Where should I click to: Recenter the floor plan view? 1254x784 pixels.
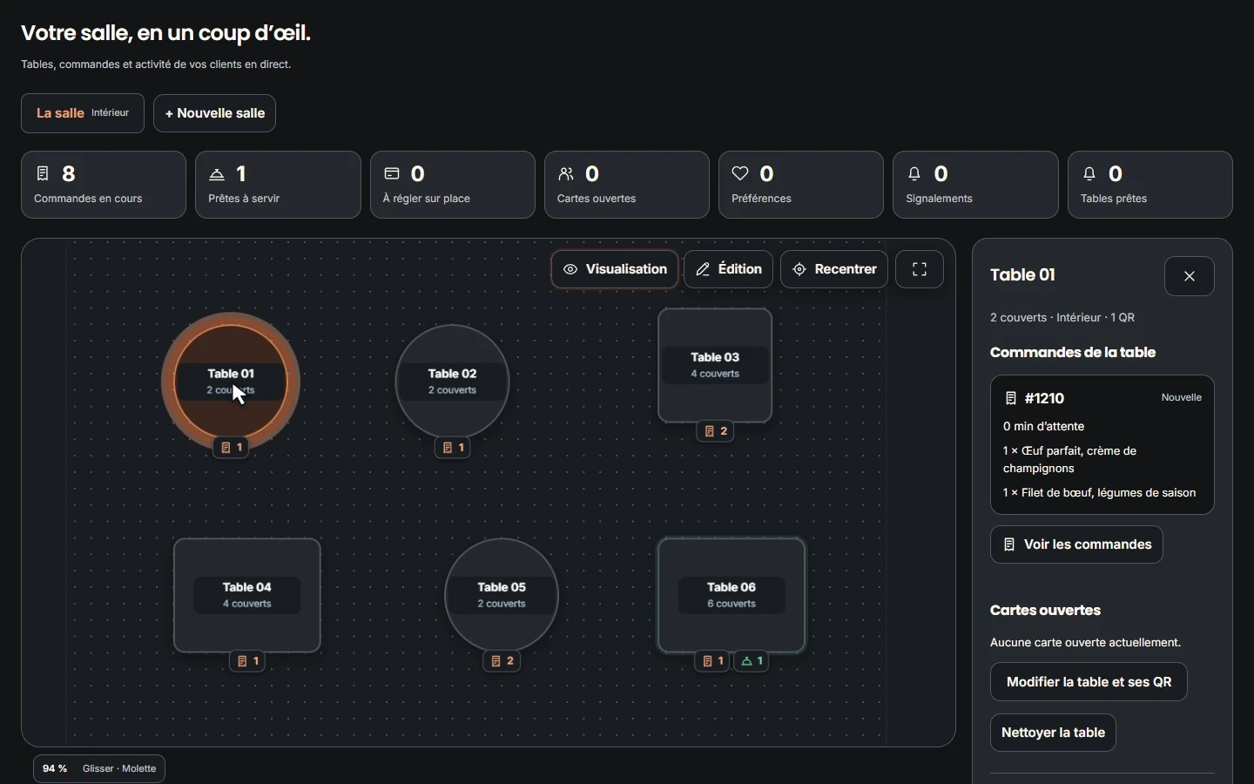(835, 270)
